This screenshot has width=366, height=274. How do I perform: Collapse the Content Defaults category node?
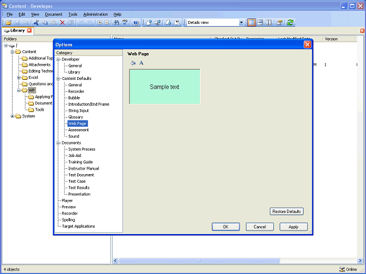pos(58,79)
